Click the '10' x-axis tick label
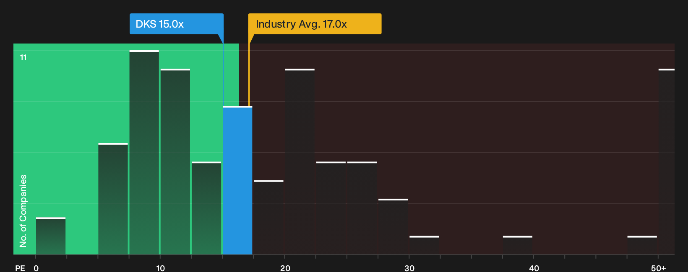 point(160,268)
